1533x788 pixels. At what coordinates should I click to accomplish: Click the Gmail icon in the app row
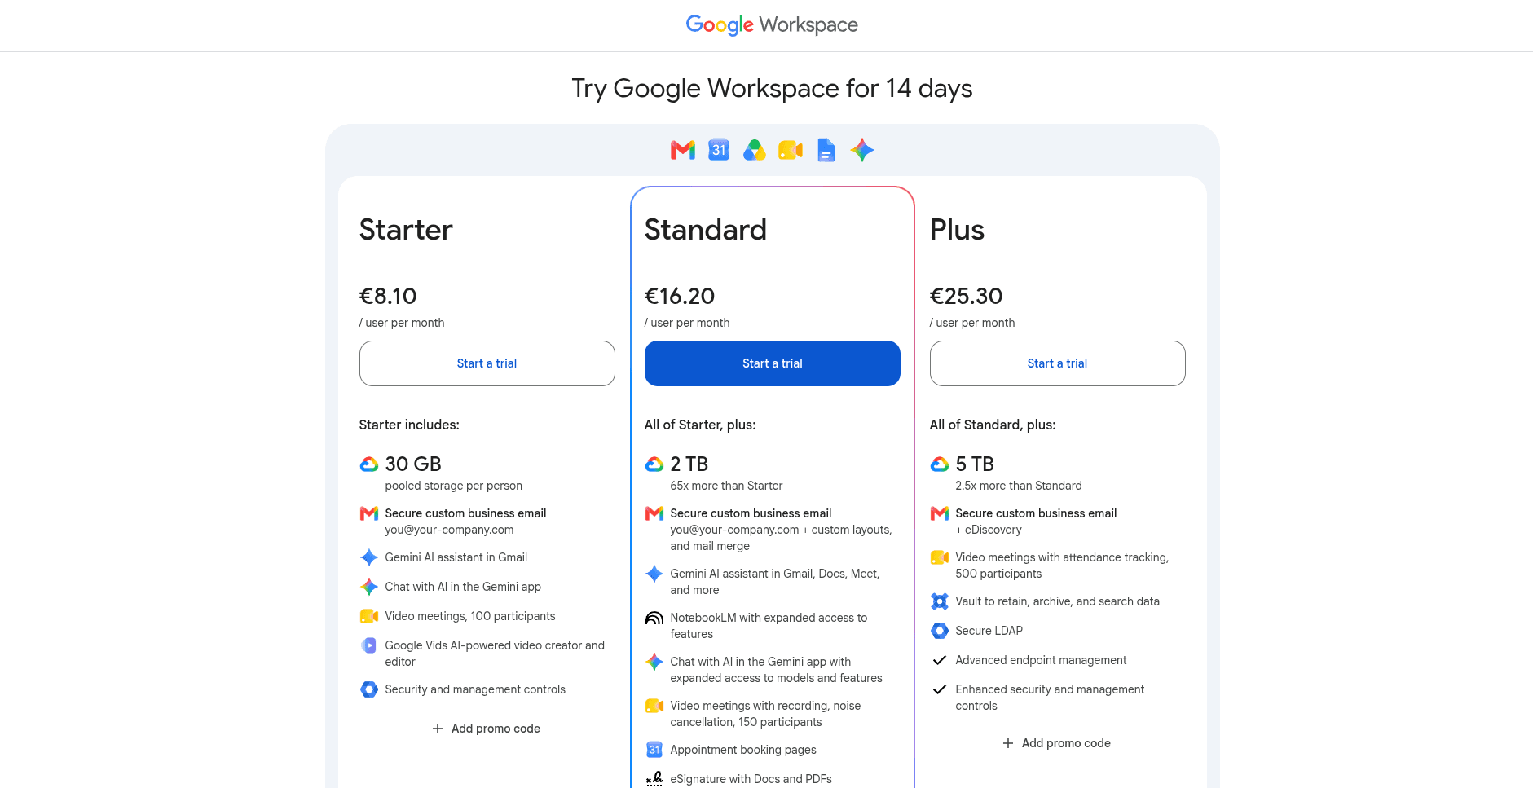click(x=683, y=150)
